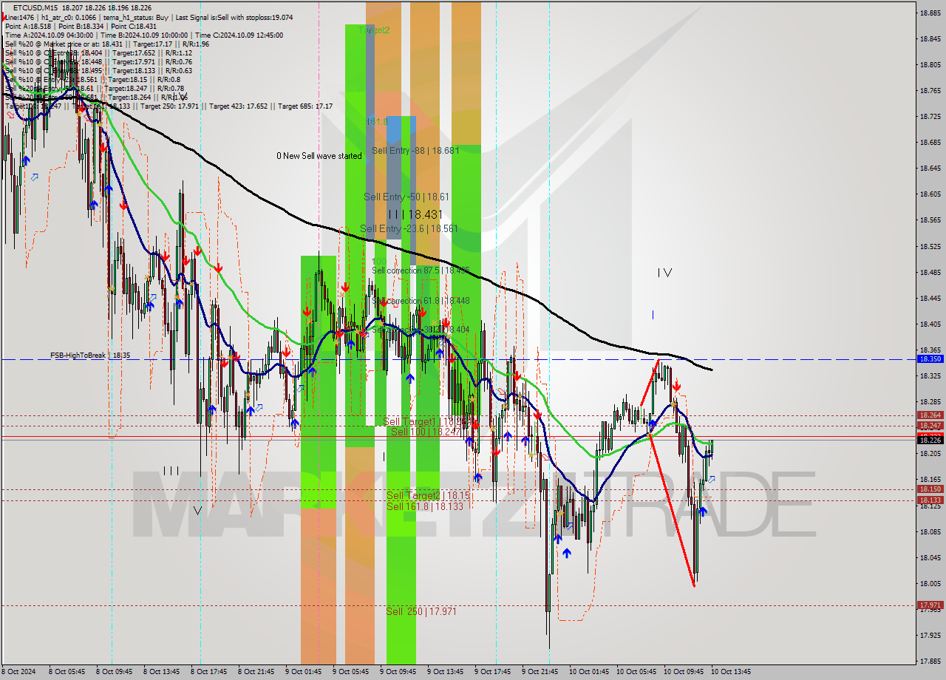946x680 pixels.
Task: Select the 'I I I' wave label
Action: tap(171, 470)
